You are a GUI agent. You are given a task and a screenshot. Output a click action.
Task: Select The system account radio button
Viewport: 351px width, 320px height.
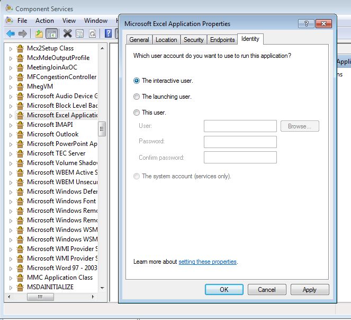(x=137, y=176)
